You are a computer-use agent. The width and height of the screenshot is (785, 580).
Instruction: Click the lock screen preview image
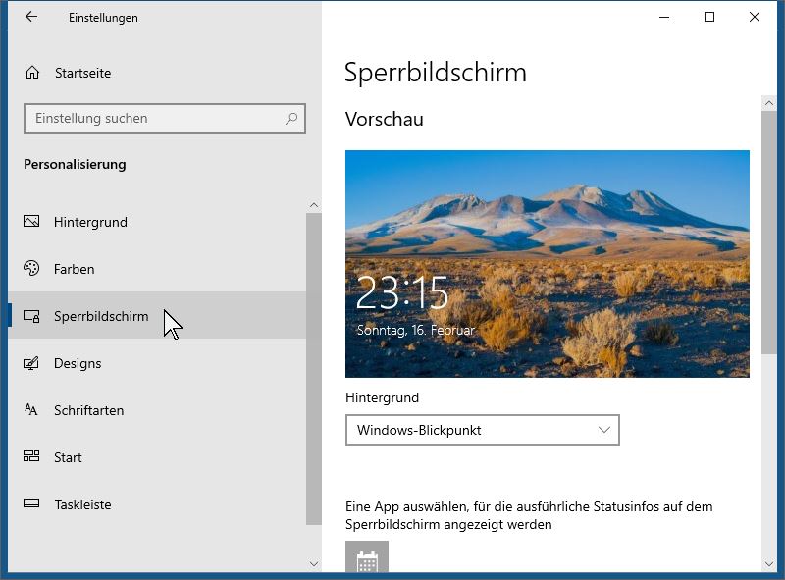[x=548, y=263]
